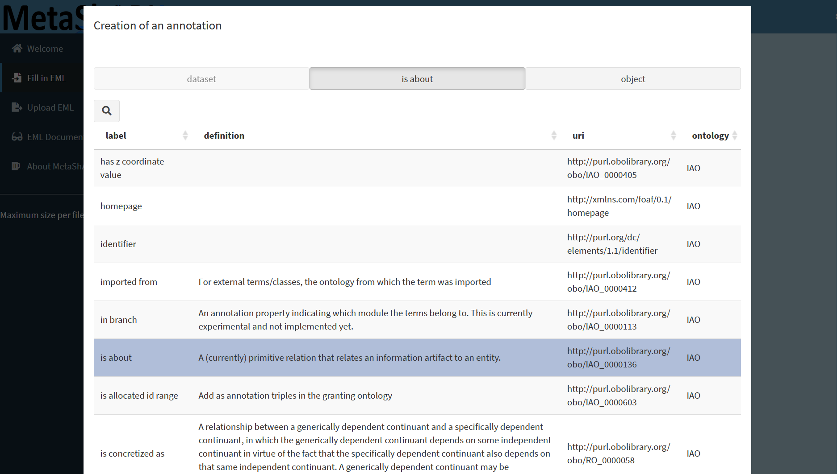
Task: Select the dataset tab
Action: click(201, 78)
